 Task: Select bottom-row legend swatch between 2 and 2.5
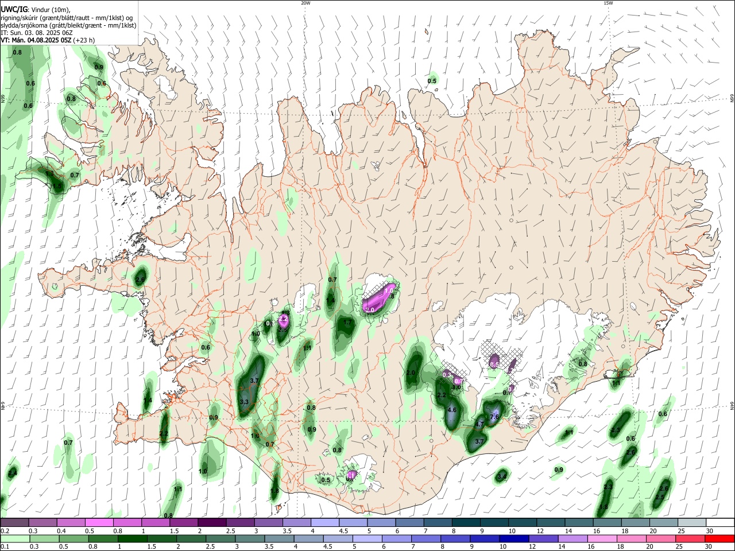pyautogui.click(x=191, y=538)
